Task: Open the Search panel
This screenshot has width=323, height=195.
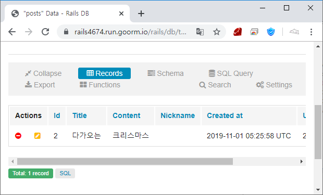Action: coord(215,85)
